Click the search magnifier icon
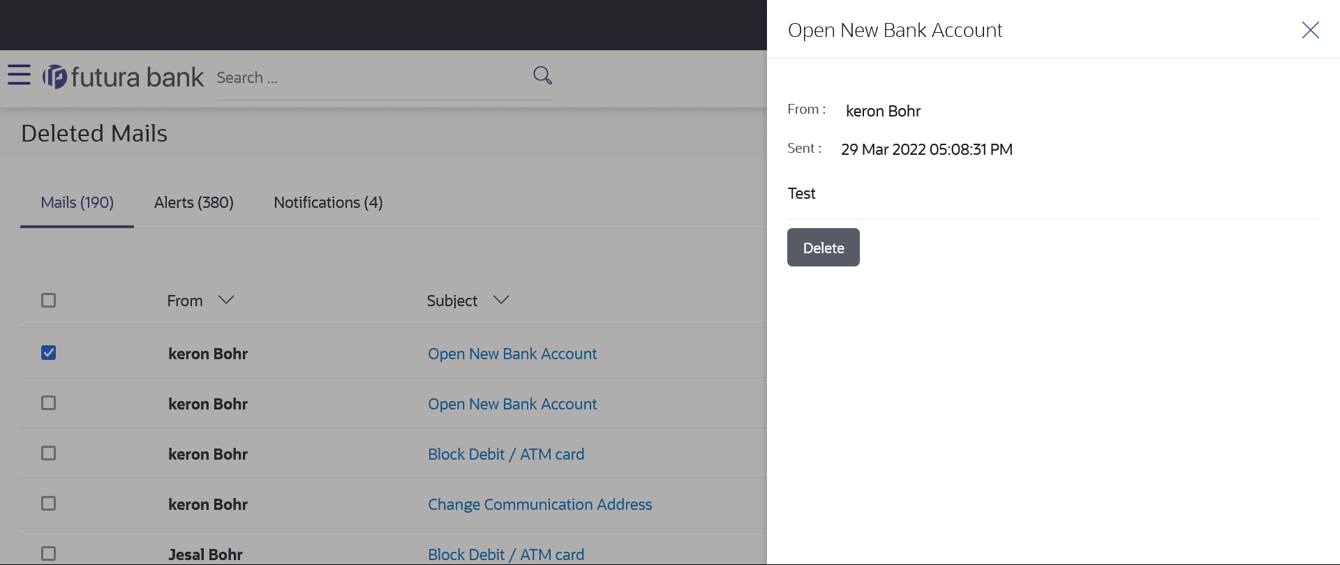This screenshot has height=565, width=1340. [542, 75]
